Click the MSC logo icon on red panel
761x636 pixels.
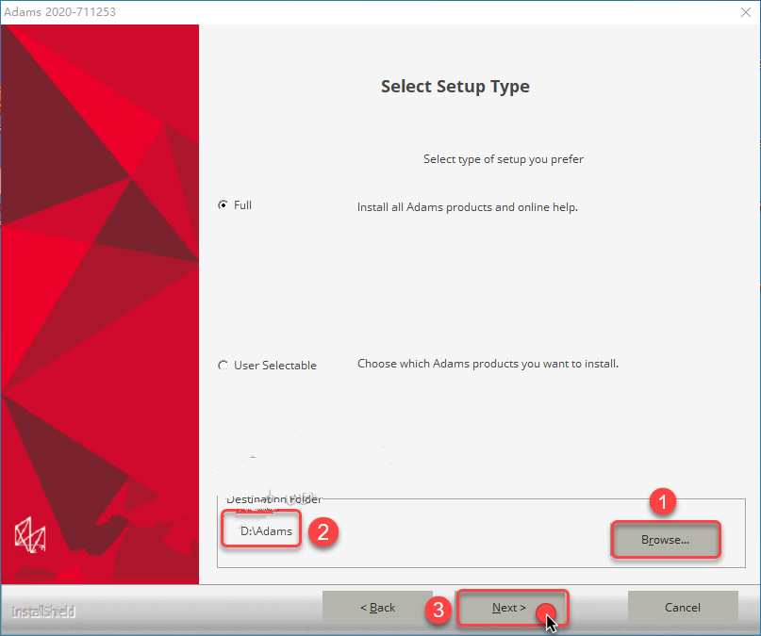(x=30, y=534)
